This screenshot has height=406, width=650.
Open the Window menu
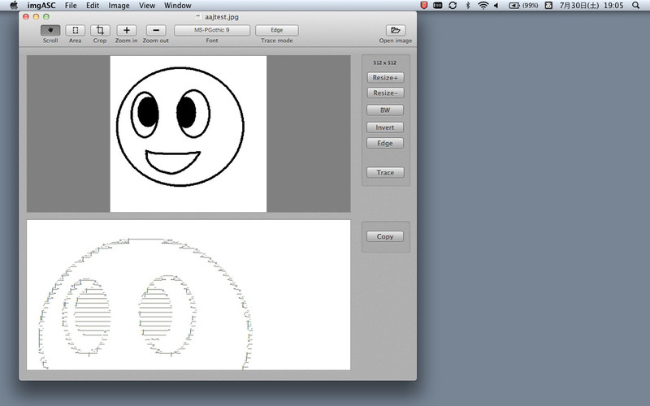177,6
